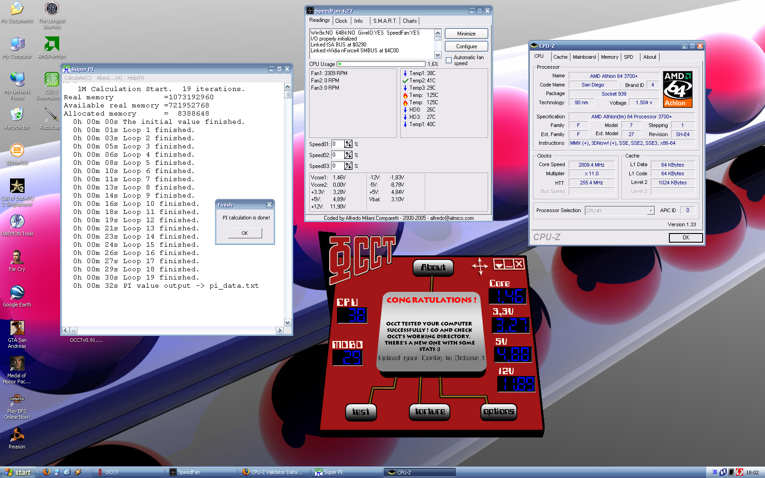This screenshot has height=478, width=765.
Task: Click Firefox quick launch icon in taskbar
Action: click(x=46, y=472)
